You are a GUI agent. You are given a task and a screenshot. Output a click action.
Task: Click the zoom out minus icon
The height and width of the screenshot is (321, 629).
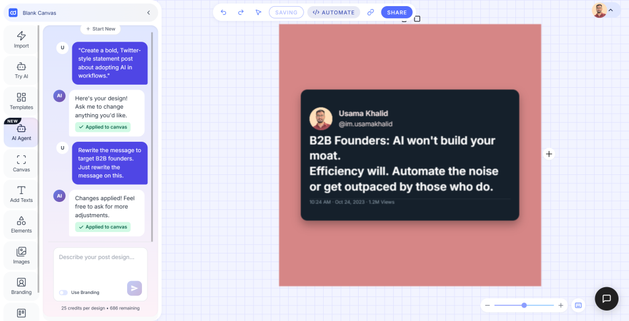487,306
